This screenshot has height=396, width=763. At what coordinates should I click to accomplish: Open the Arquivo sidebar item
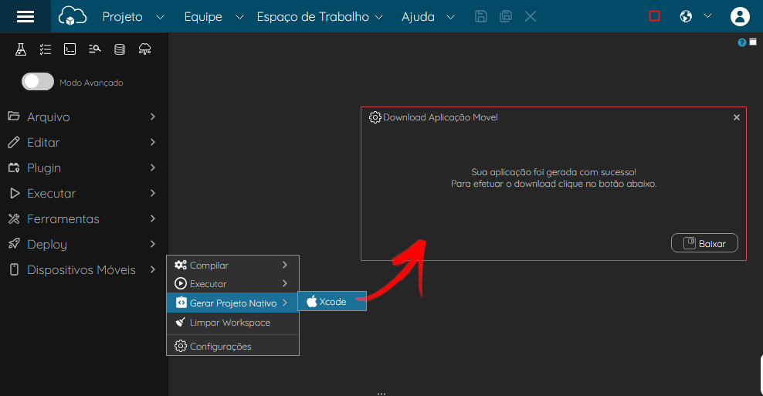pyautogui.click(x=82, y=117)
